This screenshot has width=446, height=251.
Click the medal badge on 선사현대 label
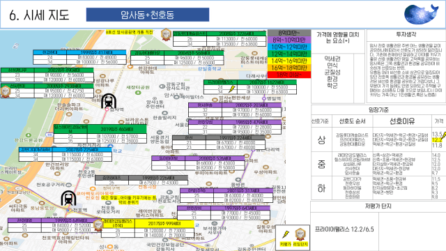click(6, 91)
